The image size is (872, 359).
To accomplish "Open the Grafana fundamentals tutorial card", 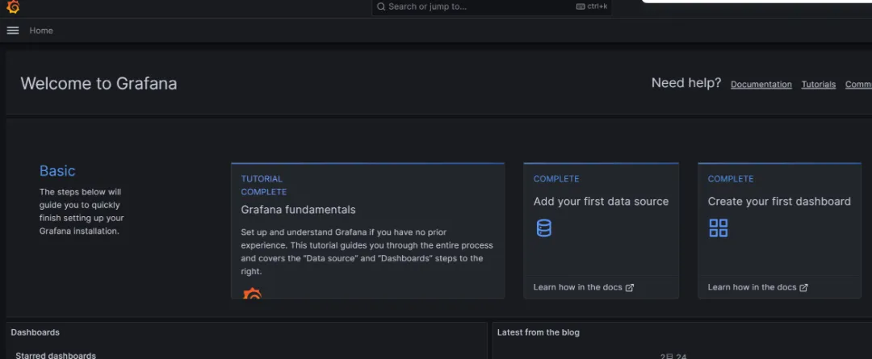I will pos(367,231).
